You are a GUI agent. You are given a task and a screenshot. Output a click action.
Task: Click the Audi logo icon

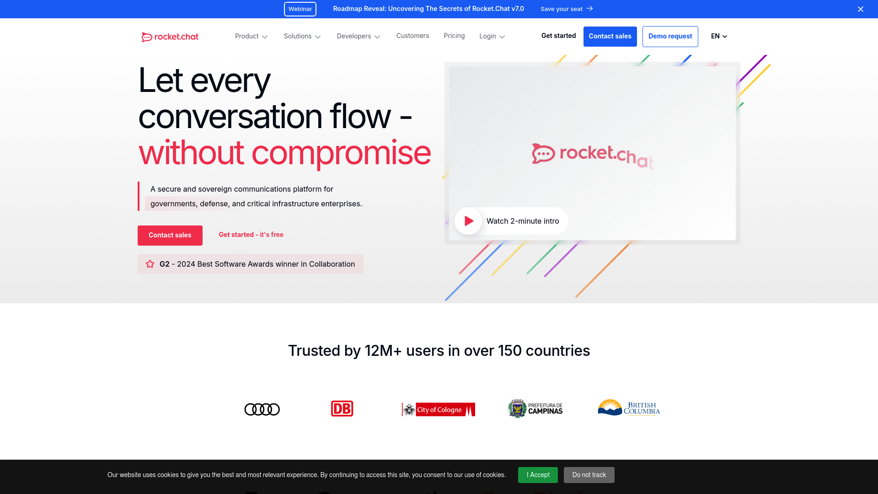point(262,409)
